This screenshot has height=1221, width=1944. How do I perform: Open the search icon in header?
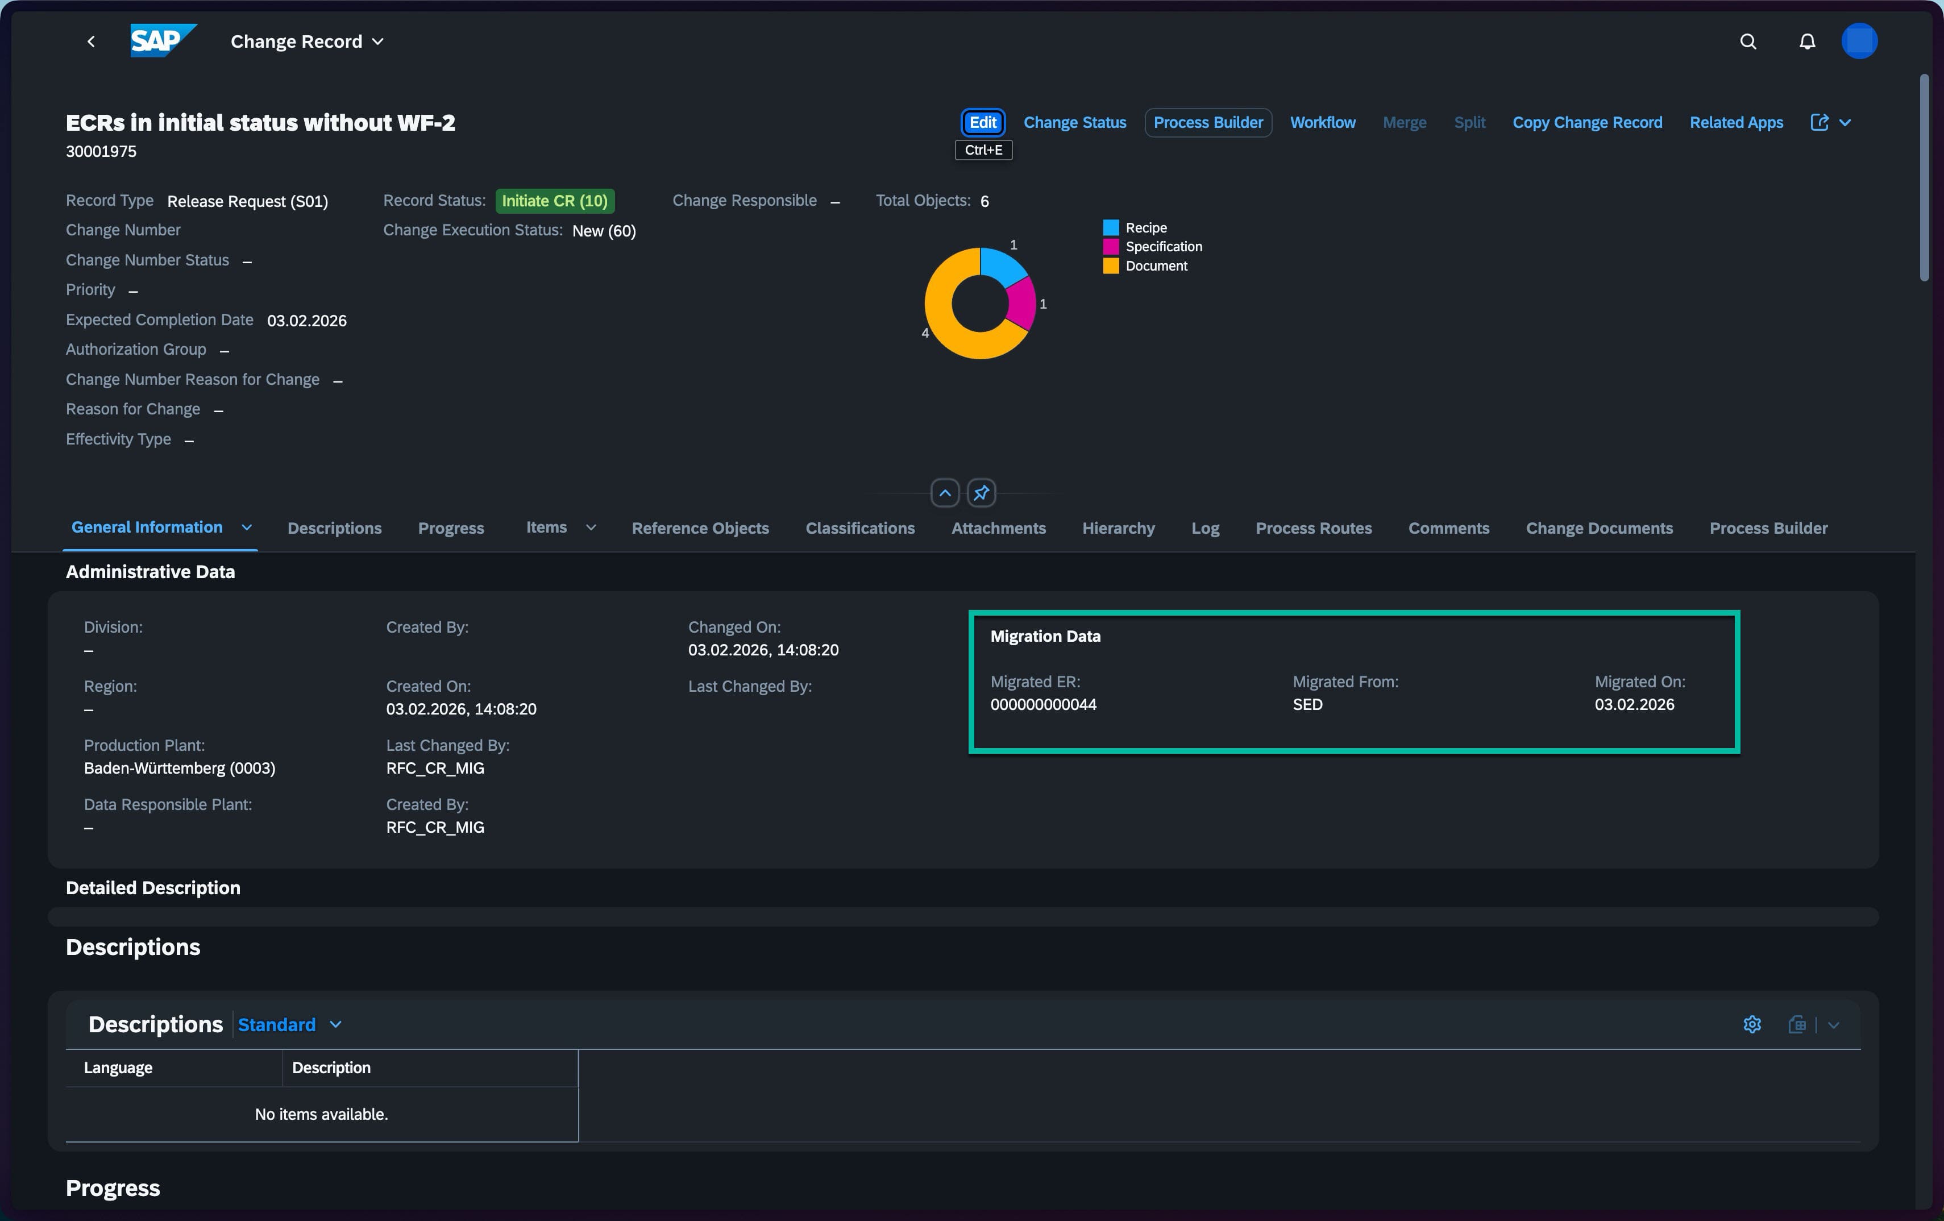[x=1748, y=41]
